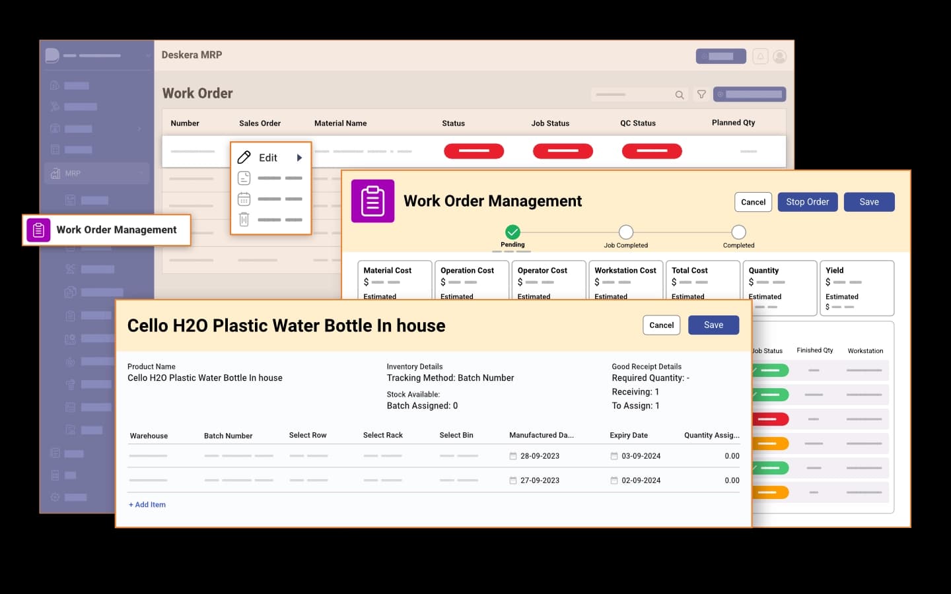Screen dimensions: 951x594
Task: Open the filter funnel icon in Work Order
Action: click(x=701, y=94)
